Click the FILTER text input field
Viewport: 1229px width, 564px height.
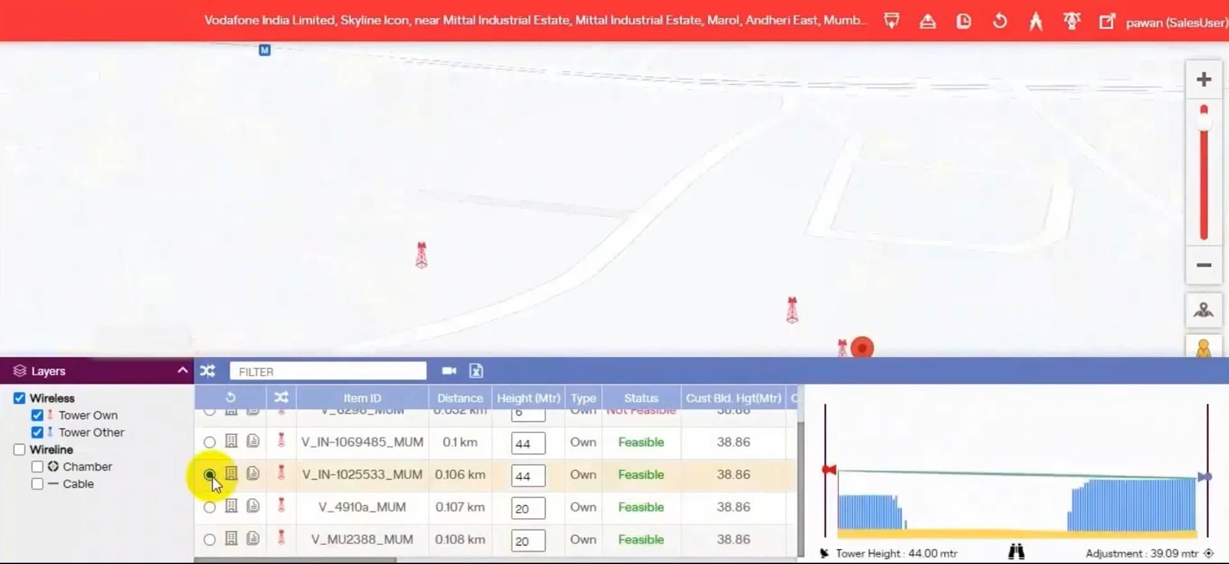[328, 371]
